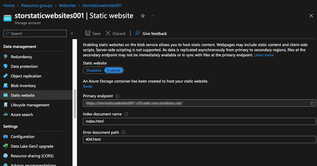
Task: Click the Data Lake Gen2 upgrade icon
Action: point(6,146)
